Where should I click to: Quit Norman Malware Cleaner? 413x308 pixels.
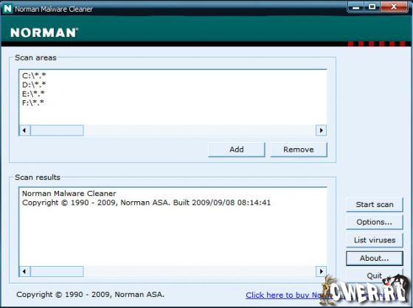click(x=375, y=276)
